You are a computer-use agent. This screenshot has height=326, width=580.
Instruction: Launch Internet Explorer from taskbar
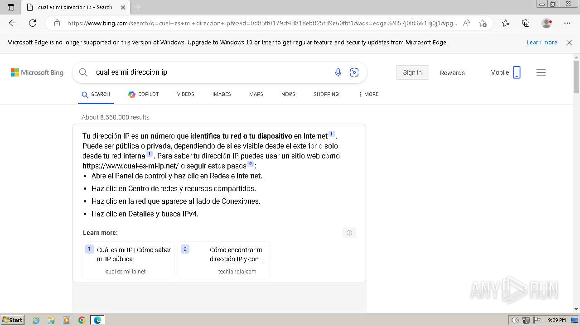pos(36,320)
